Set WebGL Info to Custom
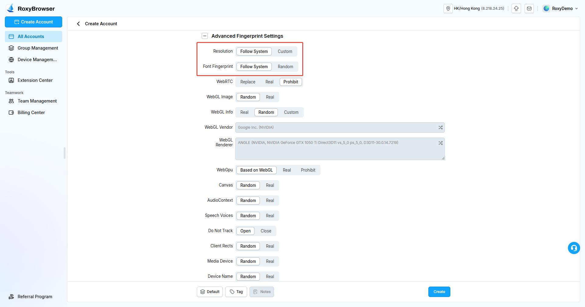The height and width of the screenshot is (307, 585). tap(291, 112)
